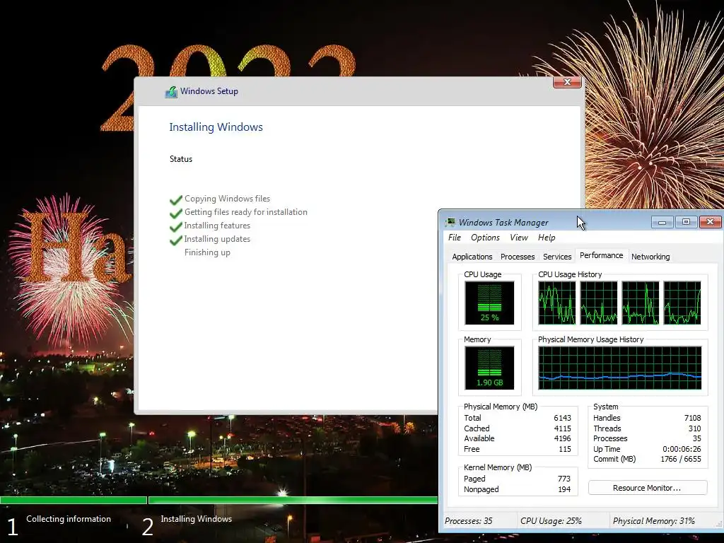Click the Commit (MB) value 1766 / 6655
This screenshot has width=724, height=543.
click(x=681, y=460)
